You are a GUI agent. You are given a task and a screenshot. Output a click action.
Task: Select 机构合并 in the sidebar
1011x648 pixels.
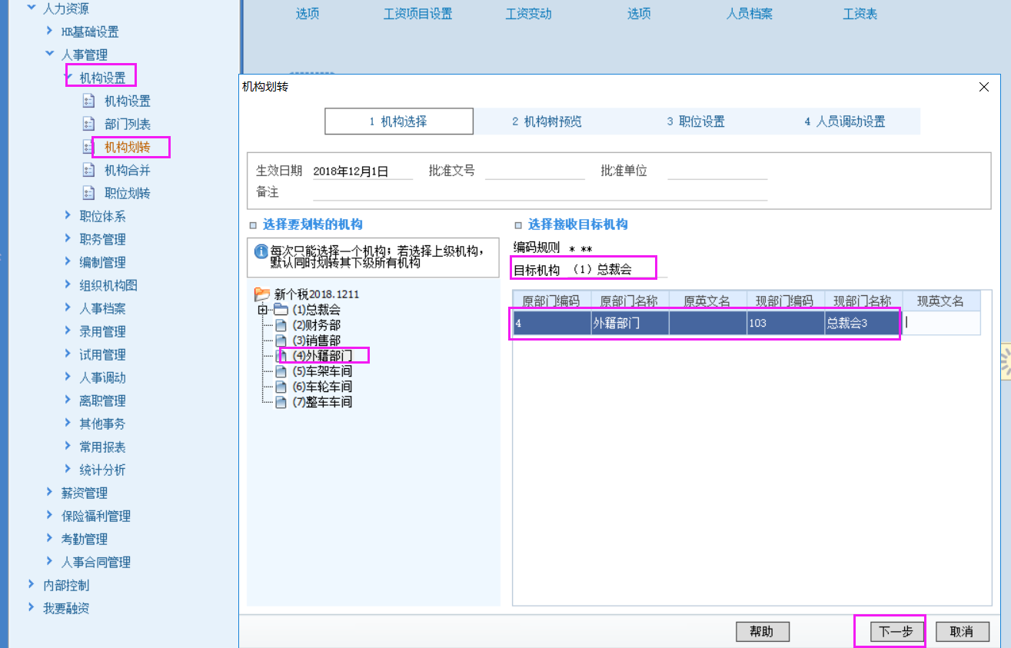click(x=128, y=170)
